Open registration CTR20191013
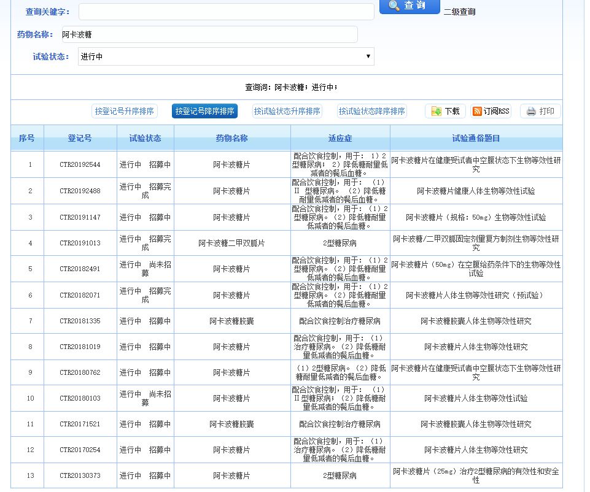Viewport: 590px width, 492px height. pyautogui.click(x=80, y=243)
